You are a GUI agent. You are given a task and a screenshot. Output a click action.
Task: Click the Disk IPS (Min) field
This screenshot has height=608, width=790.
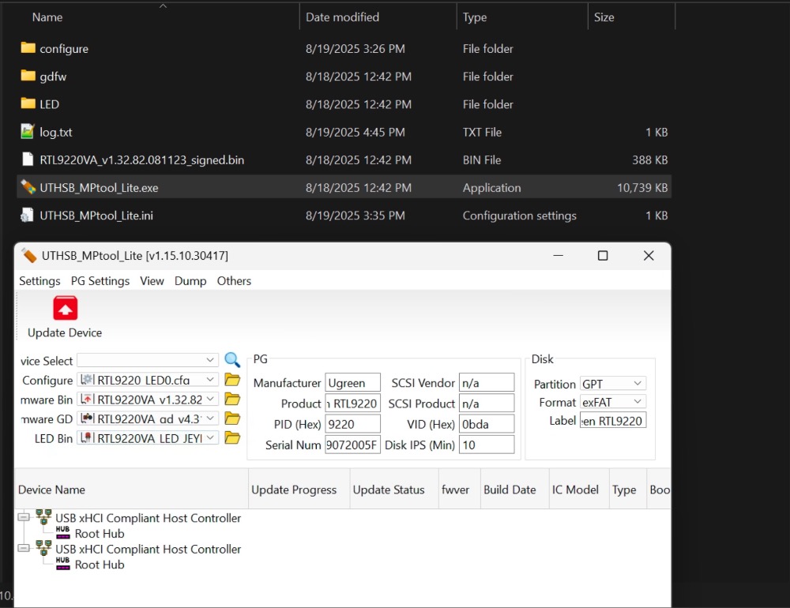pos(487,445)
